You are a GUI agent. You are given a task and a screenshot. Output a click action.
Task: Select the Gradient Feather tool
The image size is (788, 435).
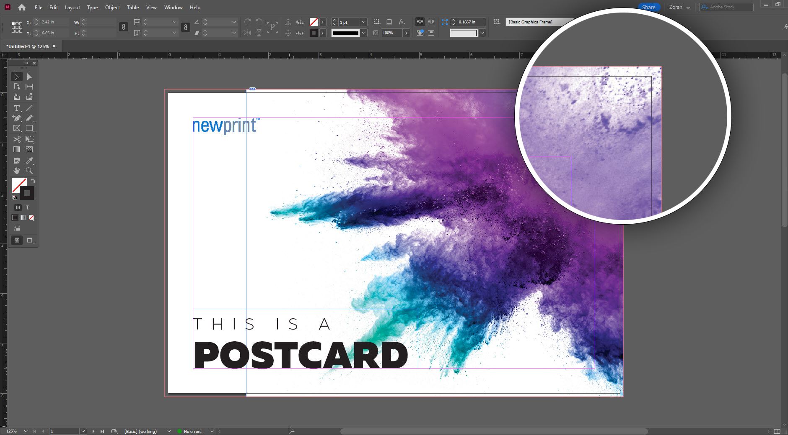click(29, 149)
